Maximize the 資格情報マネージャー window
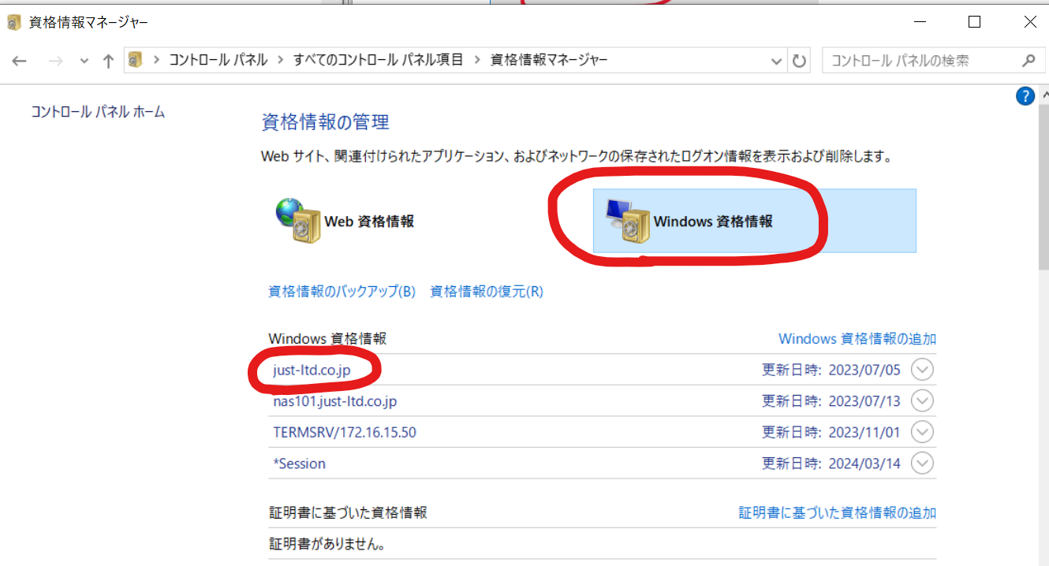 [x=974, y=22]
